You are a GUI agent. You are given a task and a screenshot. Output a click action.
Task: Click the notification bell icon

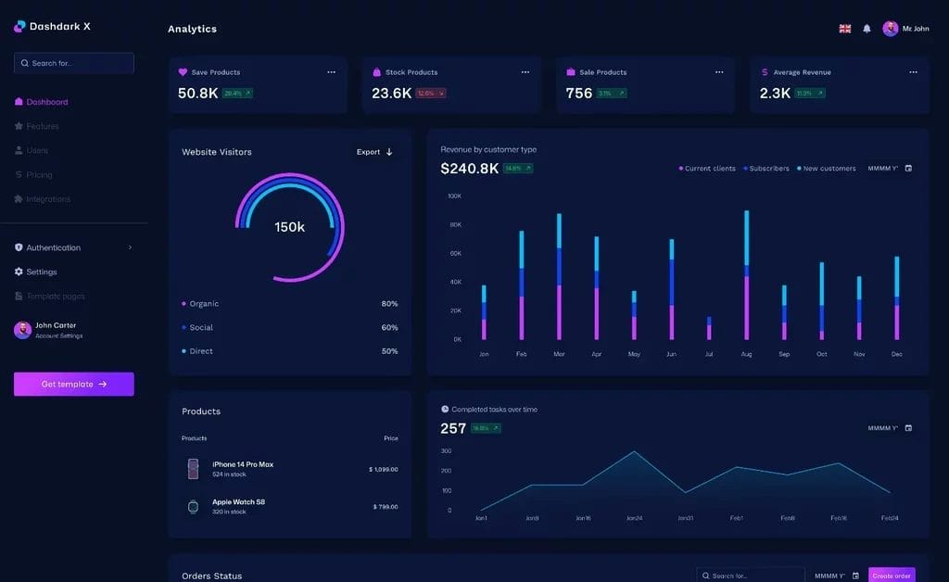[867, 29]
